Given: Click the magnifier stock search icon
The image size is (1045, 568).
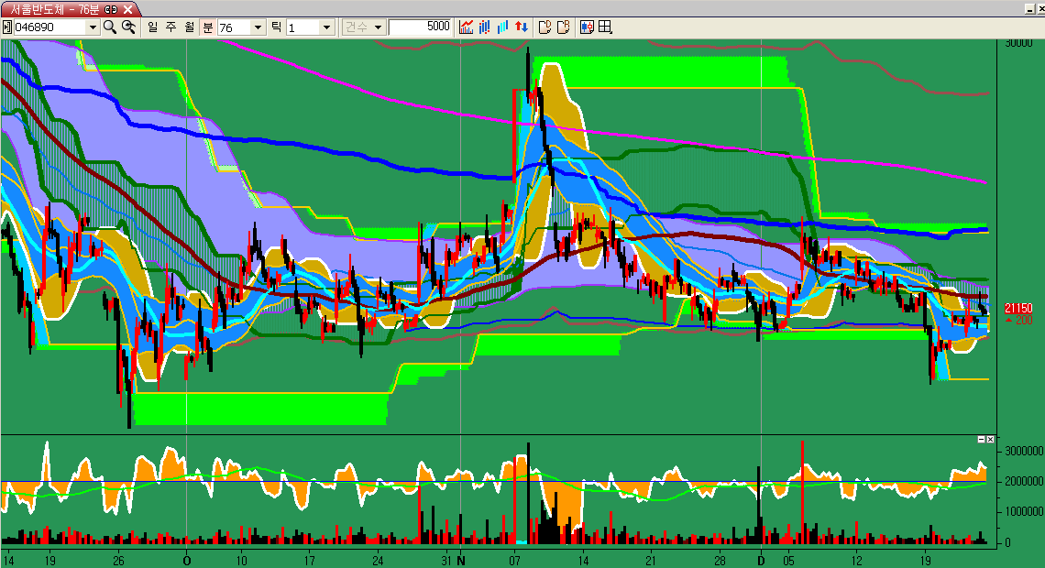Looking at the screenshot, I should (x=110, y=27).
